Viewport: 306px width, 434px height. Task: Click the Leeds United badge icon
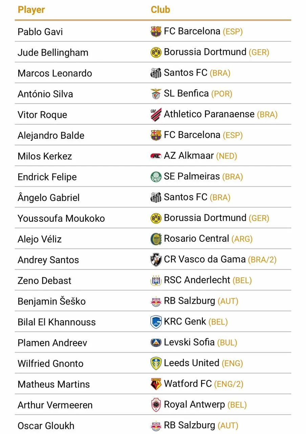coord(156,363)
